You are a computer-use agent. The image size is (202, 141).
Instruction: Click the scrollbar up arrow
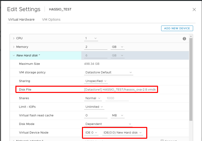(191, 37)
